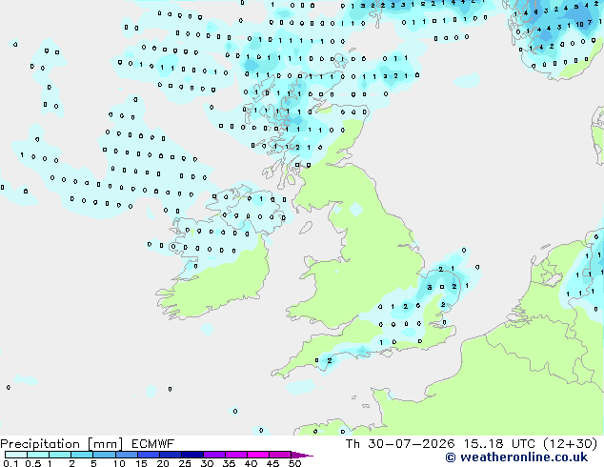The width and height of the screenshot is (604, 467).
Task: Click the '15..18 UTC' time range text
Action: pyautogui.click(x=499, y=444)
